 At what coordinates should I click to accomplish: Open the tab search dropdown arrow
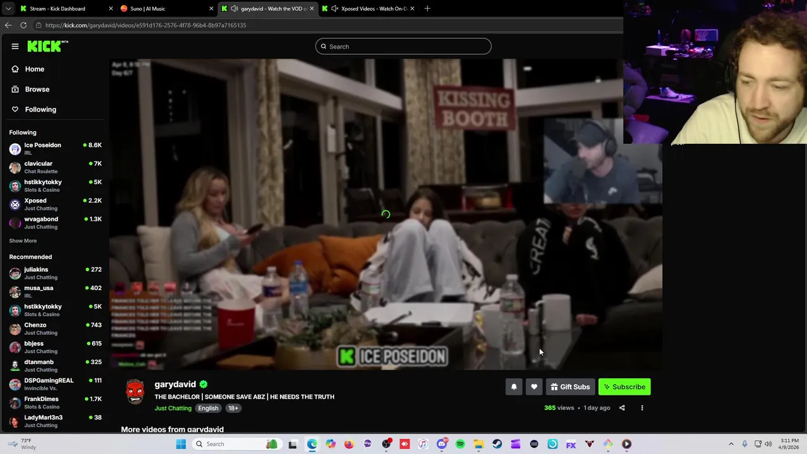click(x=8, y=8)
